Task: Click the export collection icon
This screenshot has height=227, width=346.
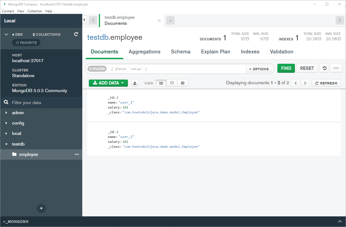Action: 135,83
